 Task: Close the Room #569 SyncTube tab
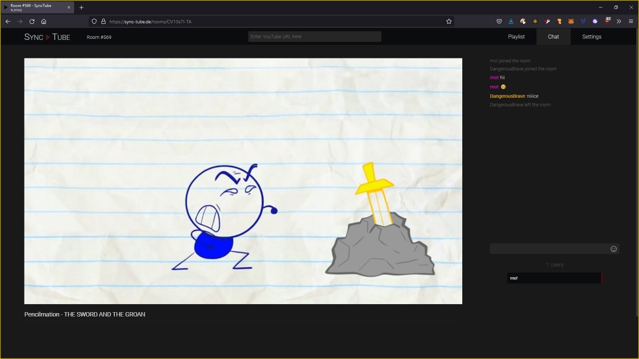[69, 7]
